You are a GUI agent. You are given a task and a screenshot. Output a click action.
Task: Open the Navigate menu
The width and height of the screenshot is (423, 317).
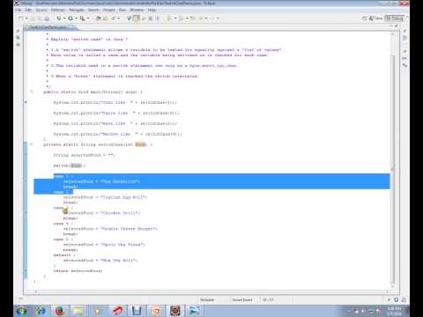(x=77, y=10)
